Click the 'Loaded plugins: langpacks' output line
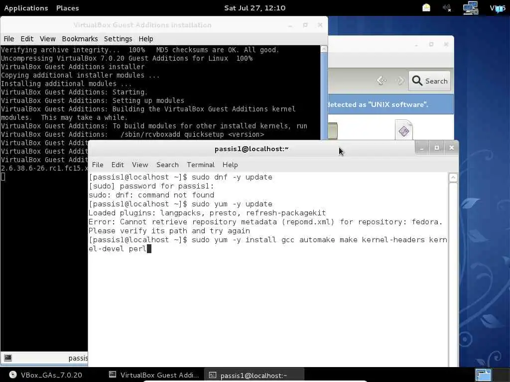 tap(207, 213)
